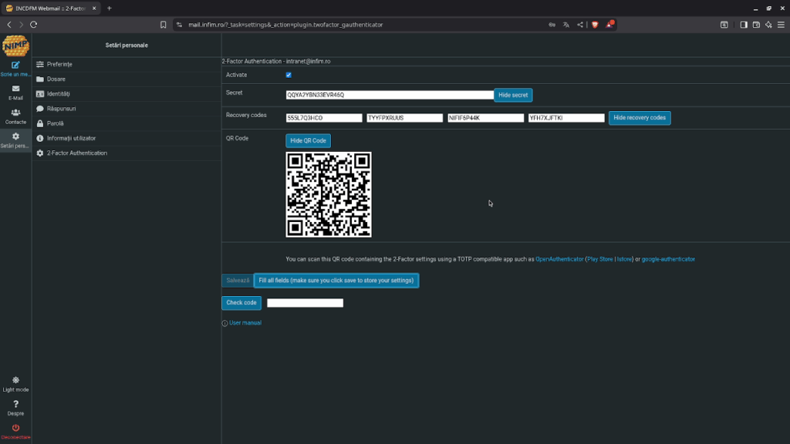Click the Check code button

coord(241,302)
